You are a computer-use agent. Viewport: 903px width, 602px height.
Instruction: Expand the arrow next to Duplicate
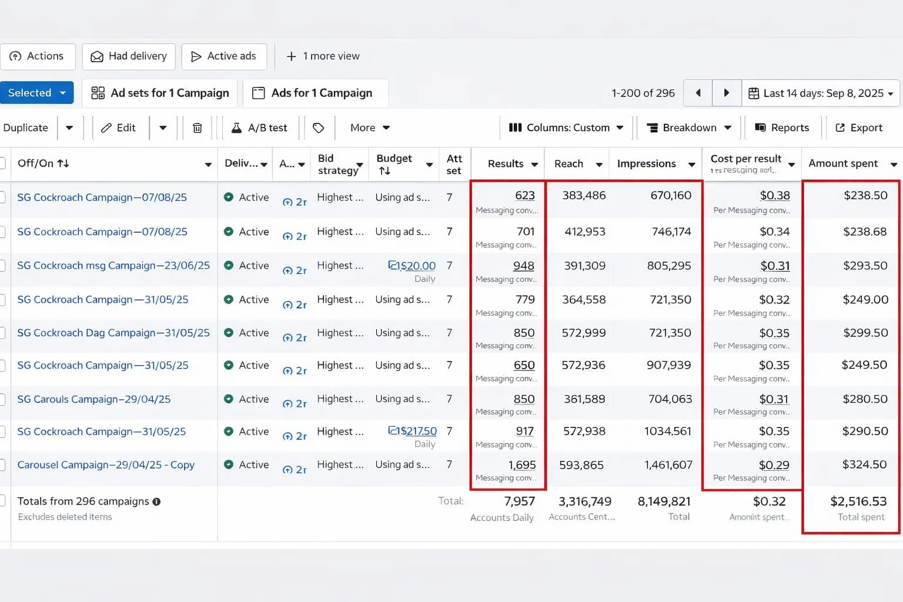[69, 128]
